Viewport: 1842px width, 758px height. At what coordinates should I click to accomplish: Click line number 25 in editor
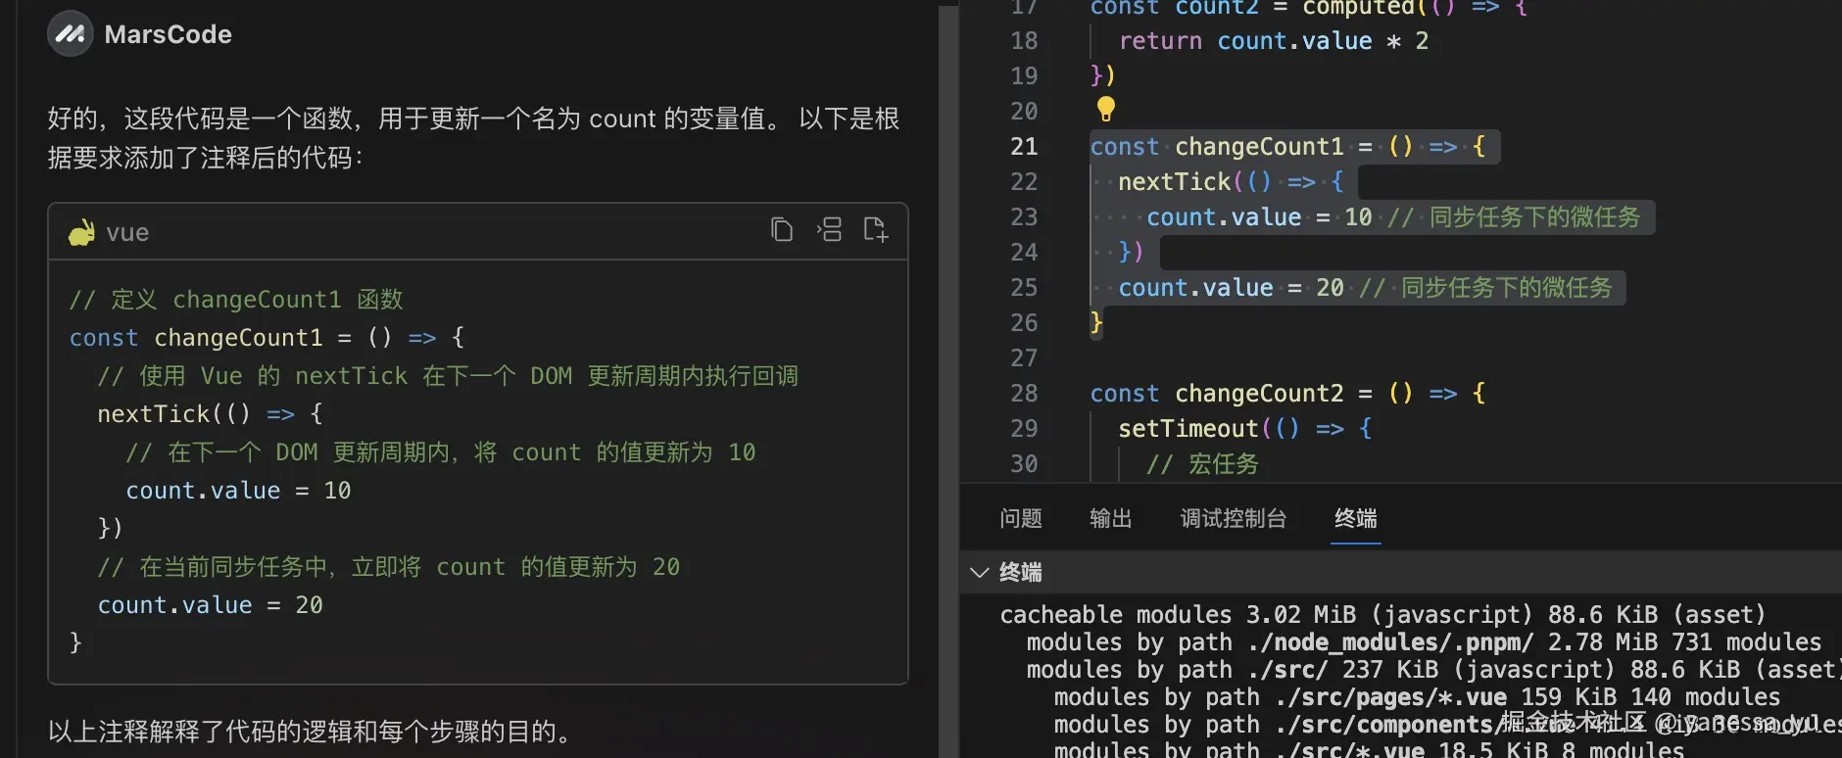pyautogui.click(x=1024, y=288)
